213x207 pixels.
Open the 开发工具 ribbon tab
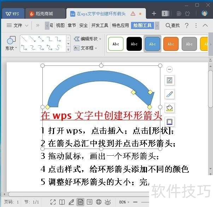pyautogui.click(x=100, y=25)
